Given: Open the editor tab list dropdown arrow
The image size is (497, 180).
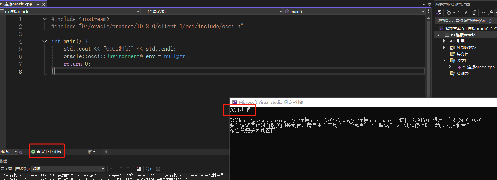Looking at the screenshot, I should click(x=424, y=4).
